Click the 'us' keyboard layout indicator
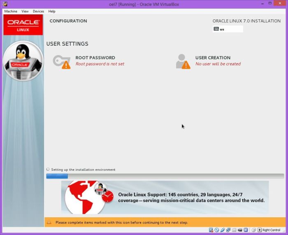Viewport: 288px width, 235px height. [228, 29]
